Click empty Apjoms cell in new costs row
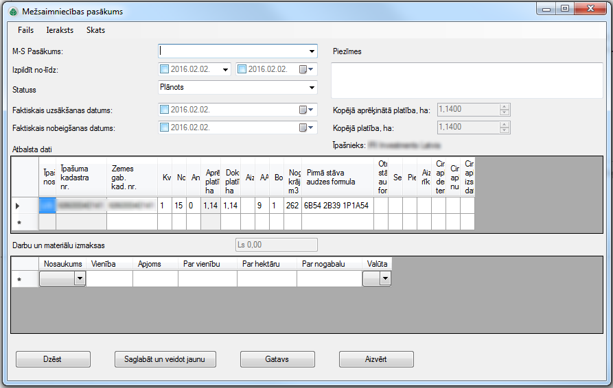 coord(156,279)
